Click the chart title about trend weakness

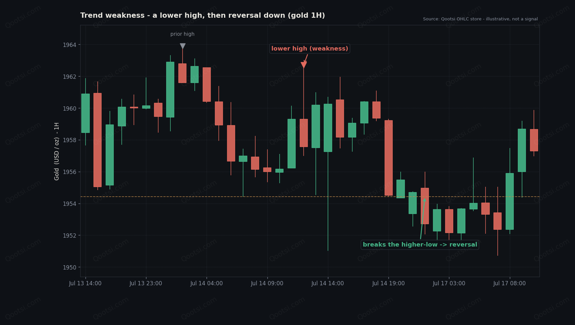[x=203, y=15]
